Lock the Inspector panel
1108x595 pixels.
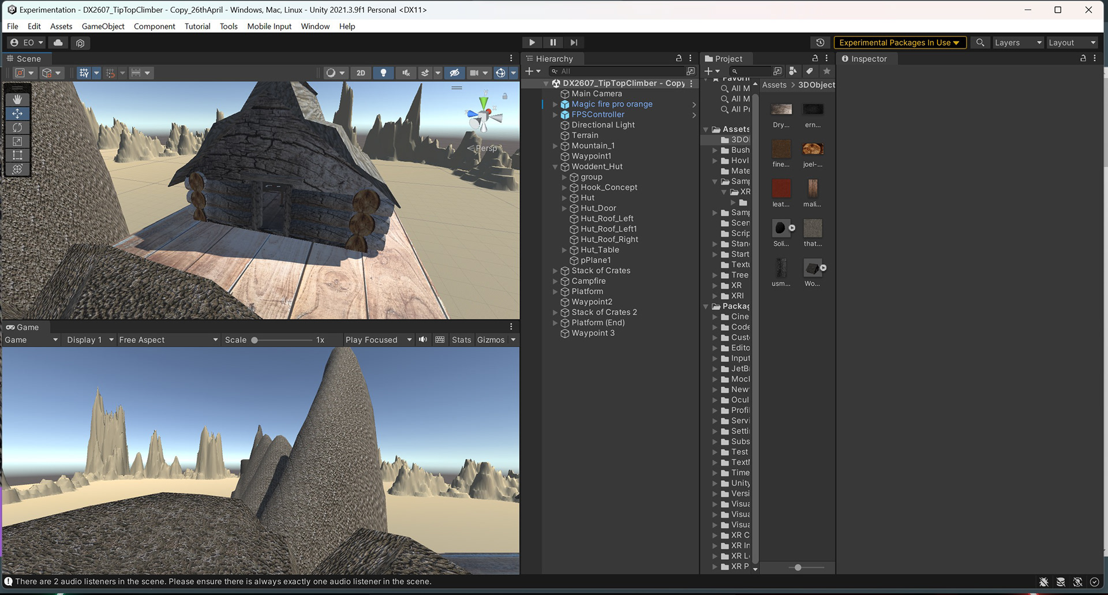click(1083, 58)
